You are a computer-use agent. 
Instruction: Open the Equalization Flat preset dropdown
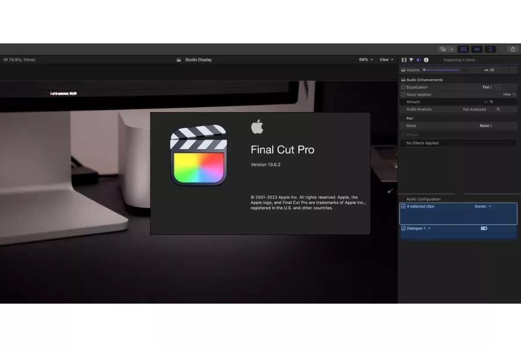tap(487, 87)
